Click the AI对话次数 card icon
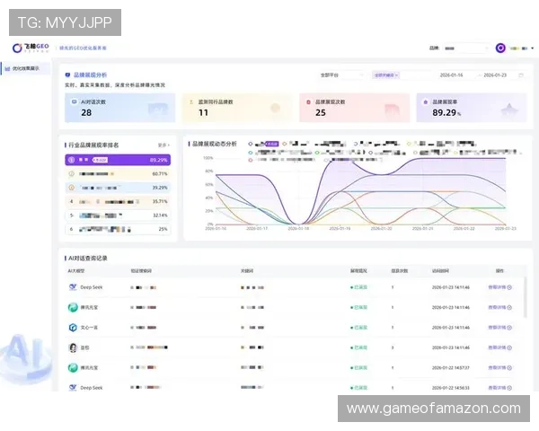This screenshot has width=539, height=431. click(158, 110)
